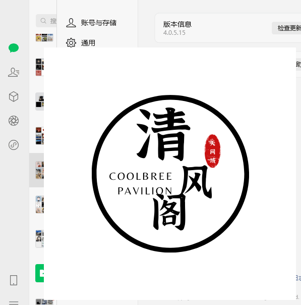301x305 pixels.
Task: Open the Favorites cube icon
Action: coord(14,96)
